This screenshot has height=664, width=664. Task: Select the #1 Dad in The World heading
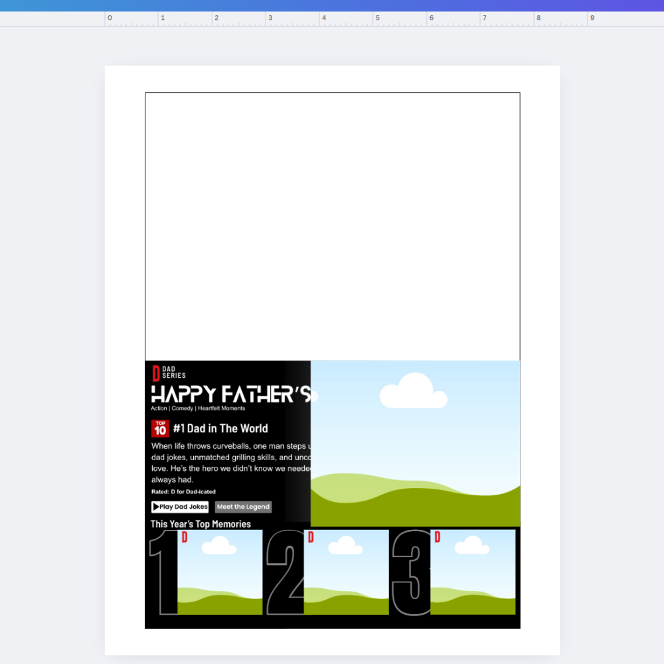click(220, 428)
